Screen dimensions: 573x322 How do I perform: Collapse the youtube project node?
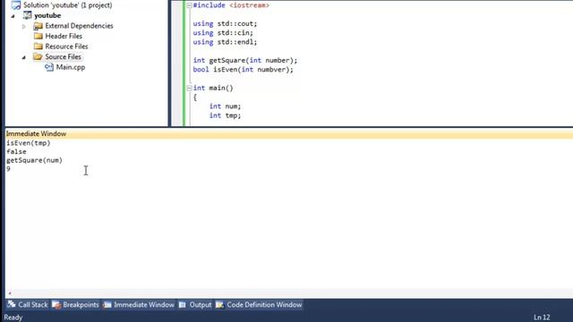click(13, 16)
